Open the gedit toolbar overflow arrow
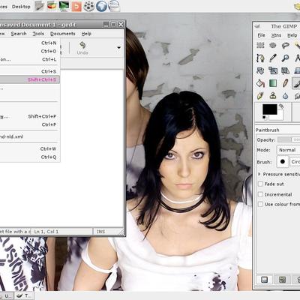Viewport: 300px width, 300px height. coord(119,47)
